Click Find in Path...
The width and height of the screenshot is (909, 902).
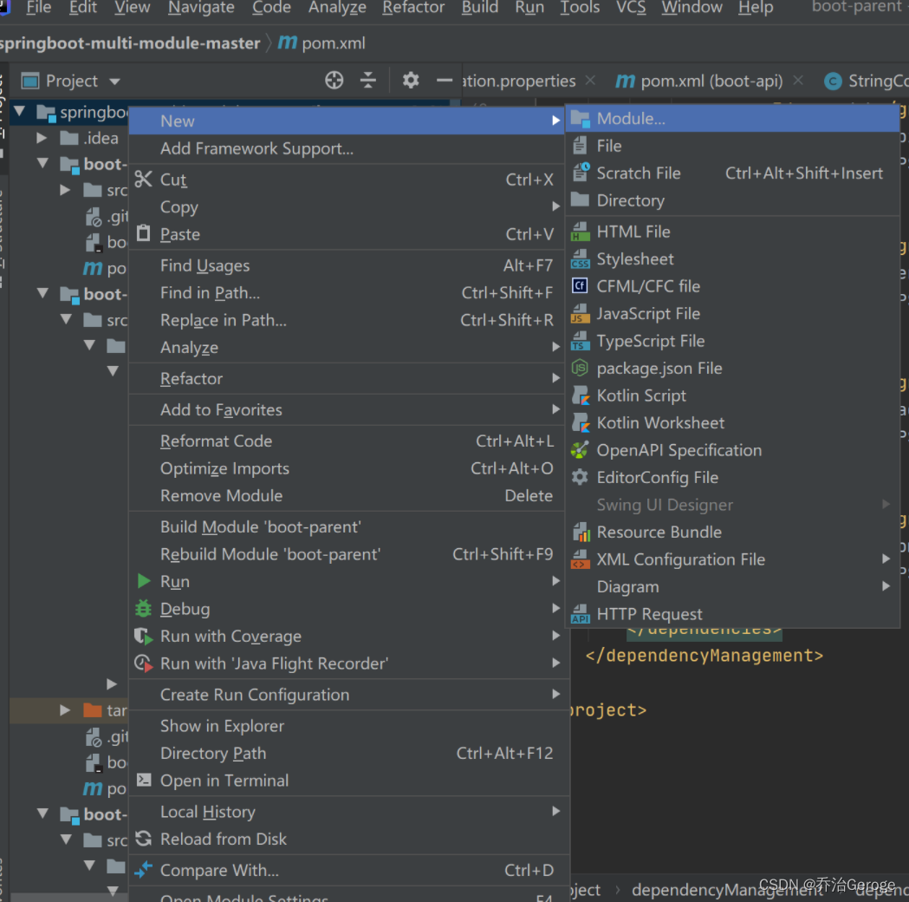tap(346, 293)
